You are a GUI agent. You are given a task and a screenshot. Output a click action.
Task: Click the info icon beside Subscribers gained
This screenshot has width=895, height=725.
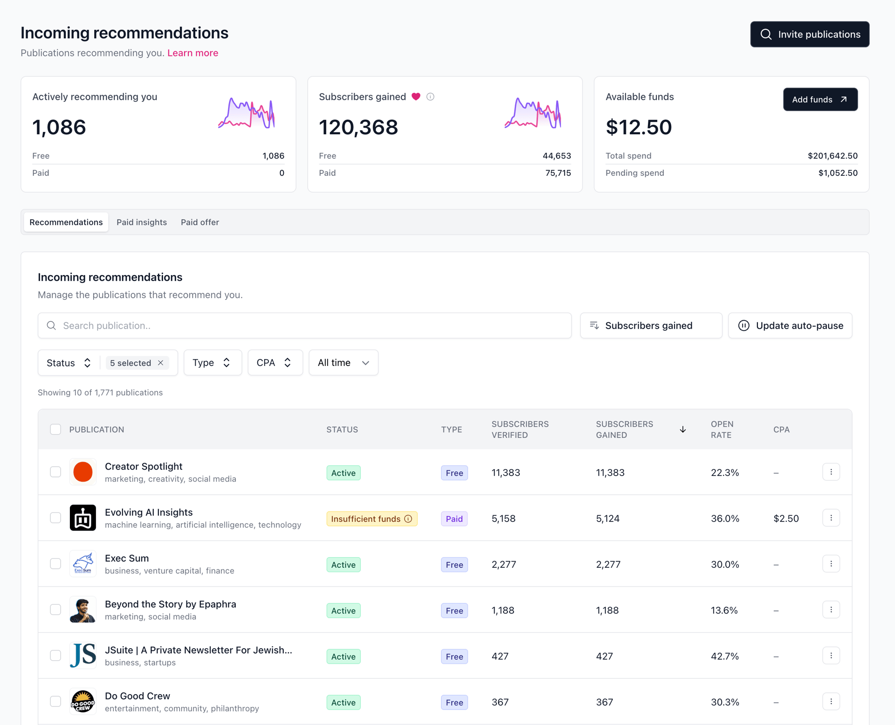point(430,97)
